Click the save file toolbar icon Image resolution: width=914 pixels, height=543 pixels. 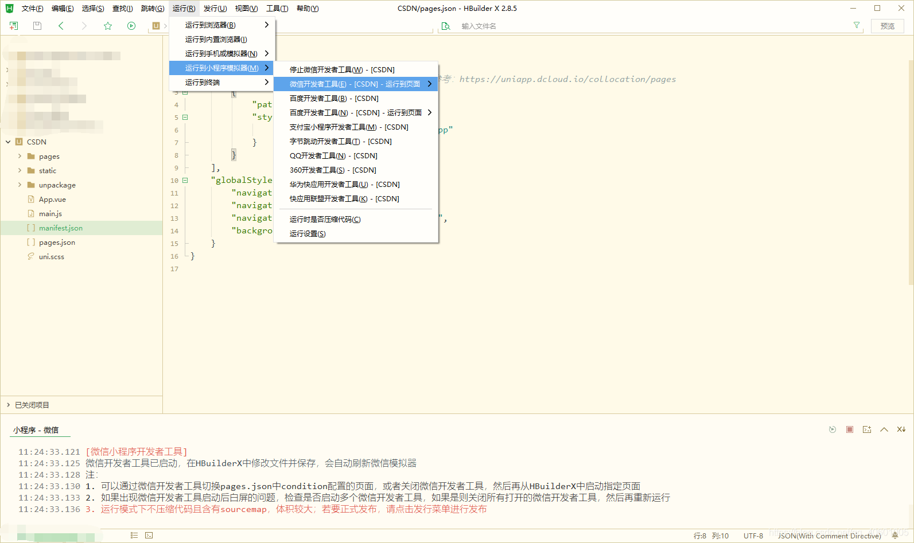(37, 26)
